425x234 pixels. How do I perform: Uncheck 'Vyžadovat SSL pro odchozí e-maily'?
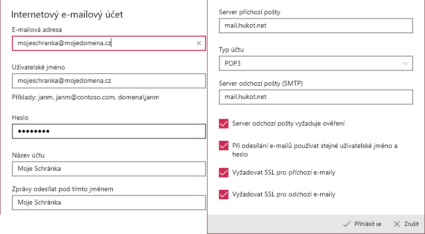click(x=224, y=194)
